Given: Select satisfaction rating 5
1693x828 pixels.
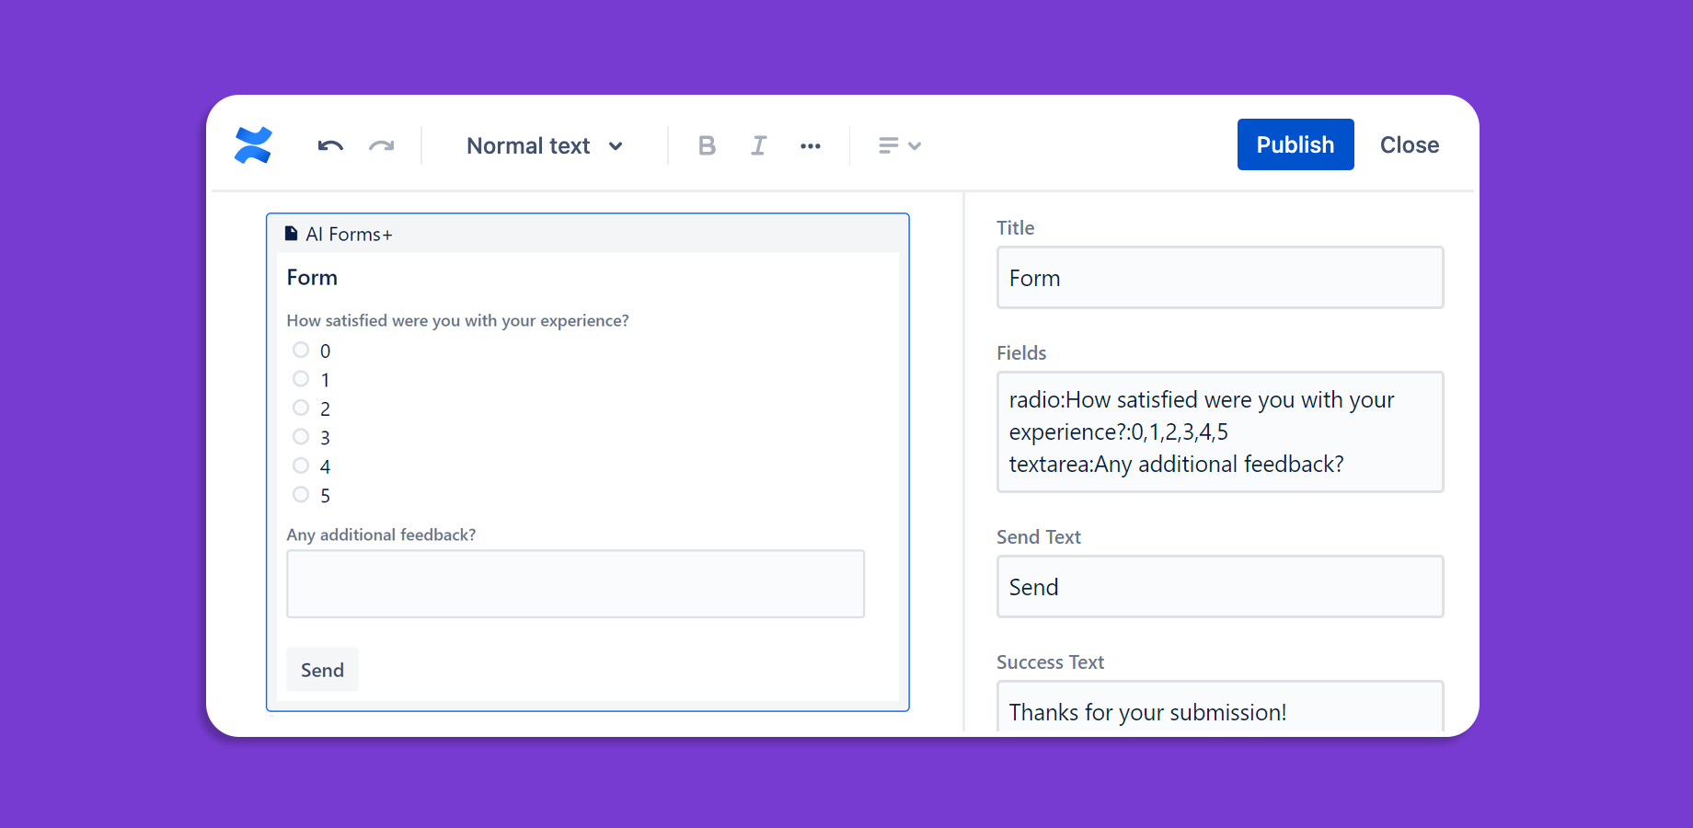Looking at the screenshot, I should [x=301, y=494].
